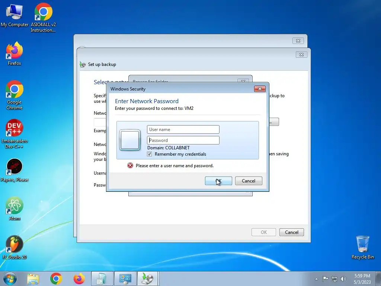Open Embarcadero Dev-C++ shortcut
The width and height of the screenshot is (381, 286).
click(x=15, y=134)
